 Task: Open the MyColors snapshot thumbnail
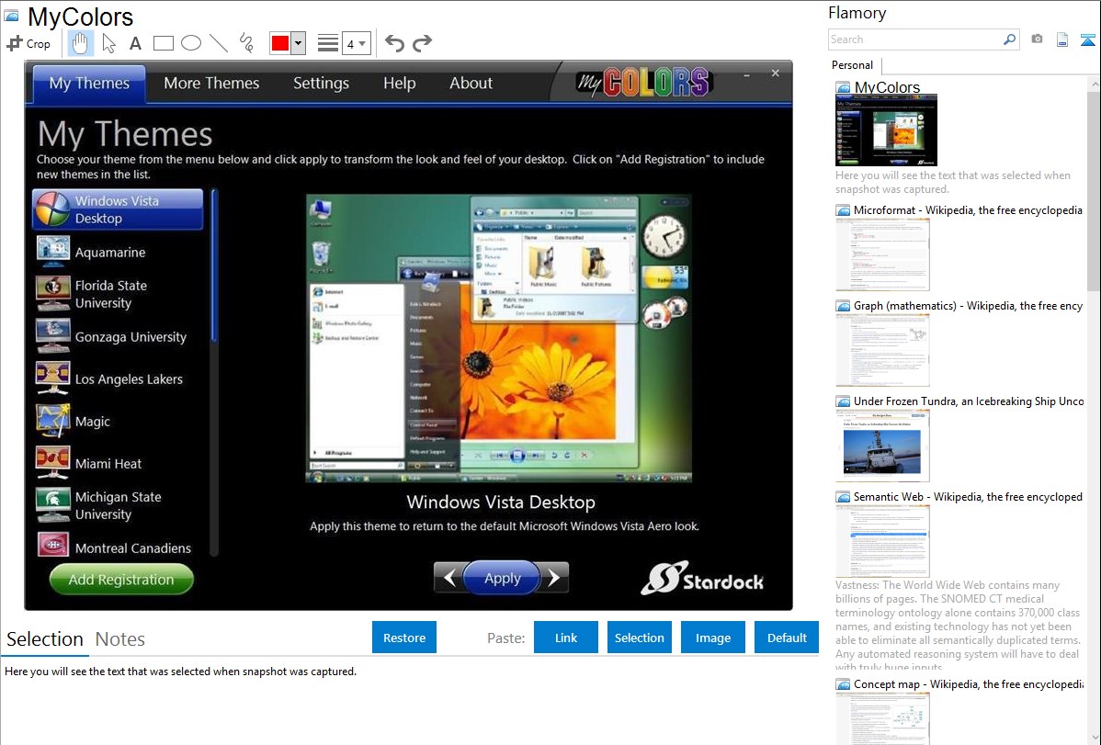pos(886,130)
